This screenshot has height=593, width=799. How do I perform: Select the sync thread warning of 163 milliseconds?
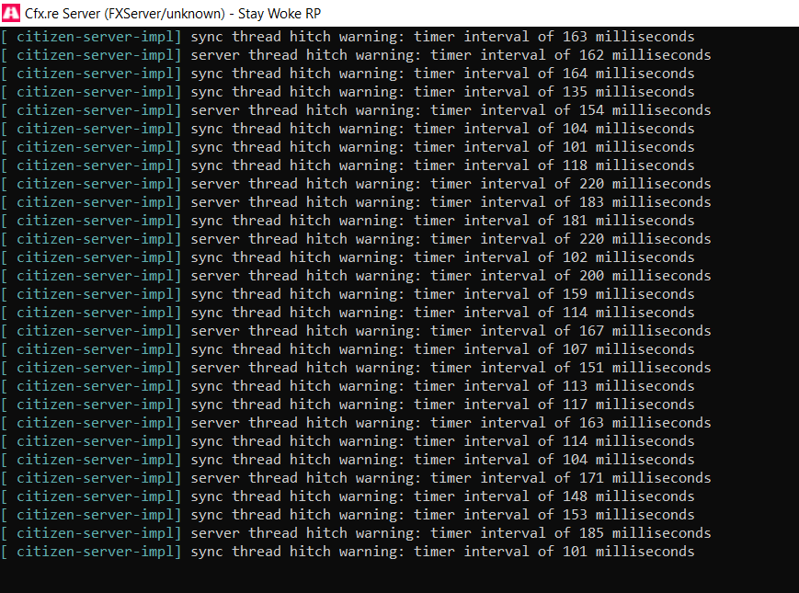[348, 37]
